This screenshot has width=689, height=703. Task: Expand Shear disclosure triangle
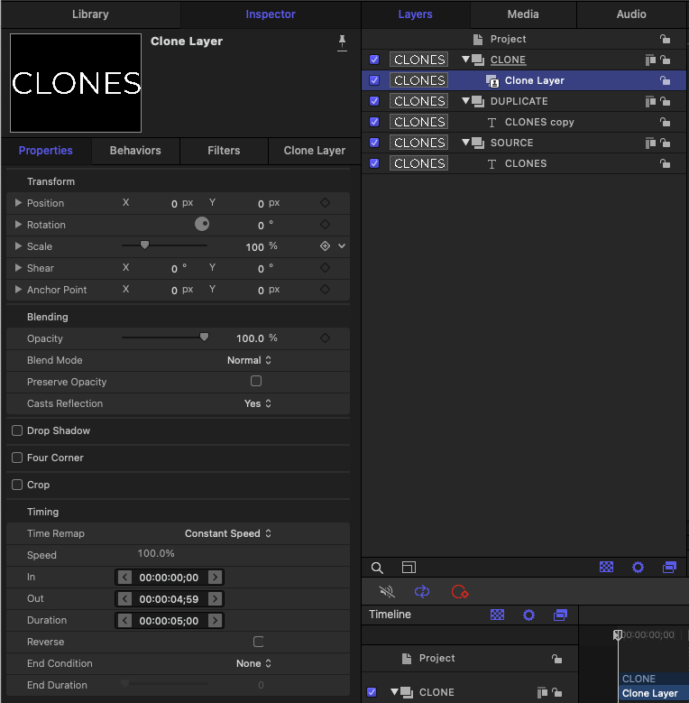(x=18, y=268)
